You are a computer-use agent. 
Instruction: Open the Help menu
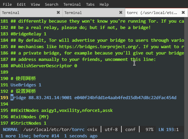click(104, 4)
